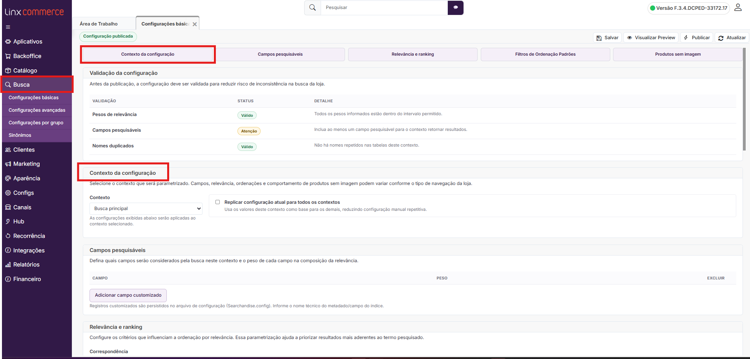
Task: Click inside the Pesquisar search field
Action: tap(384, 7)
